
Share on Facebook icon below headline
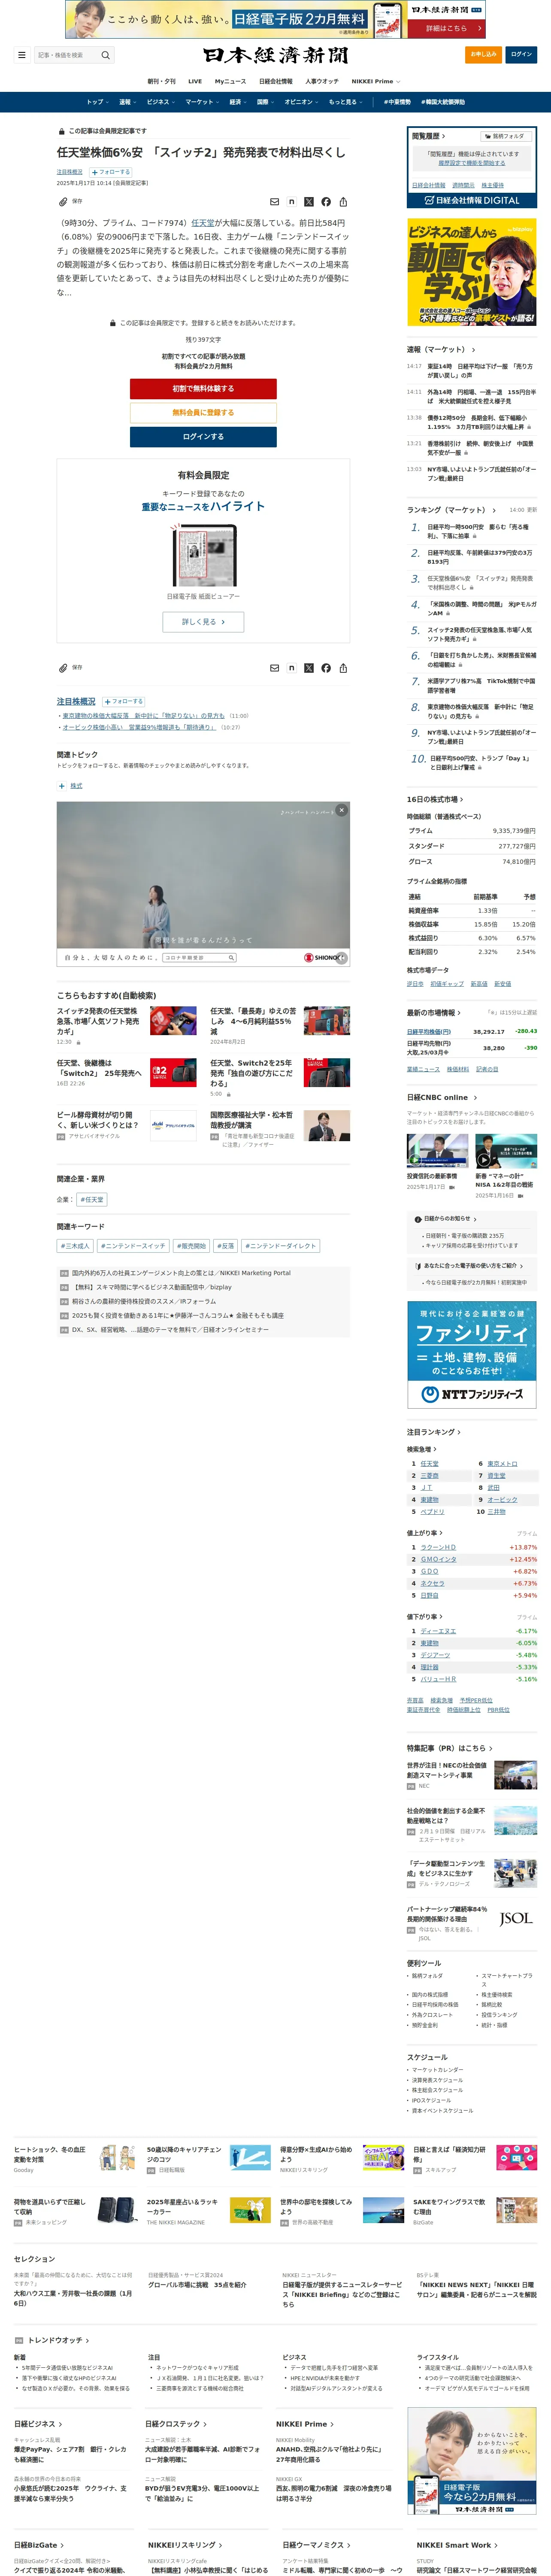[x=326, y=202]
